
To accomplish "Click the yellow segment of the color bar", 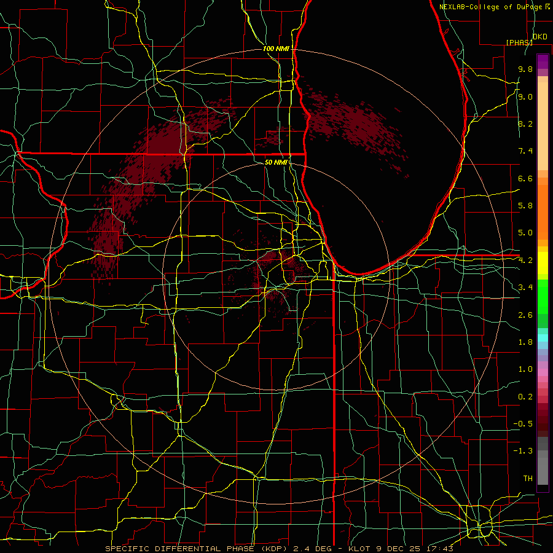I will 543,263.
